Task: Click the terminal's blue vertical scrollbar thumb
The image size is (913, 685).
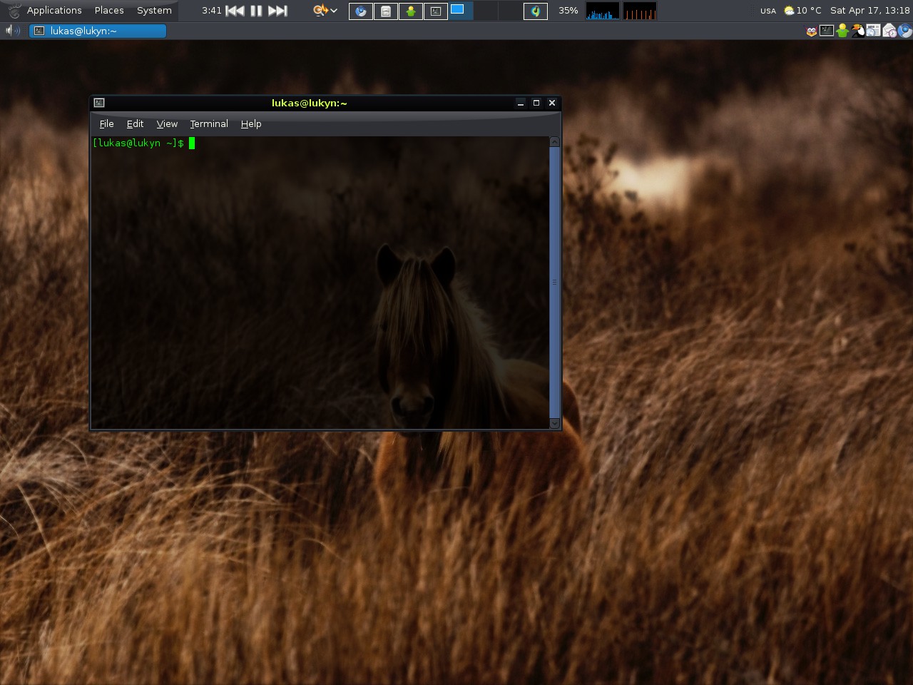Action: pos(554,283)
